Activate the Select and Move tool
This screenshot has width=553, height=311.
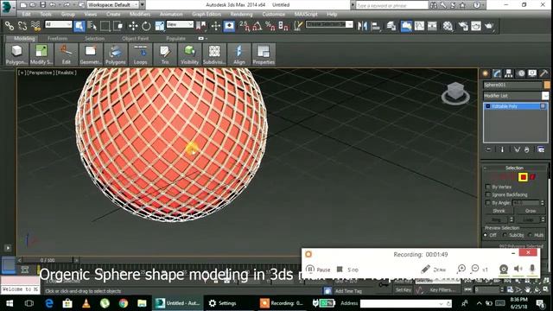pos(133,26)
